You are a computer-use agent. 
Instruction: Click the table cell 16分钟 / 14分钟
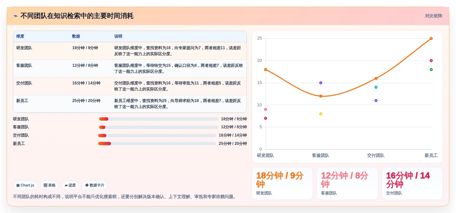click(x=86, y=83)
